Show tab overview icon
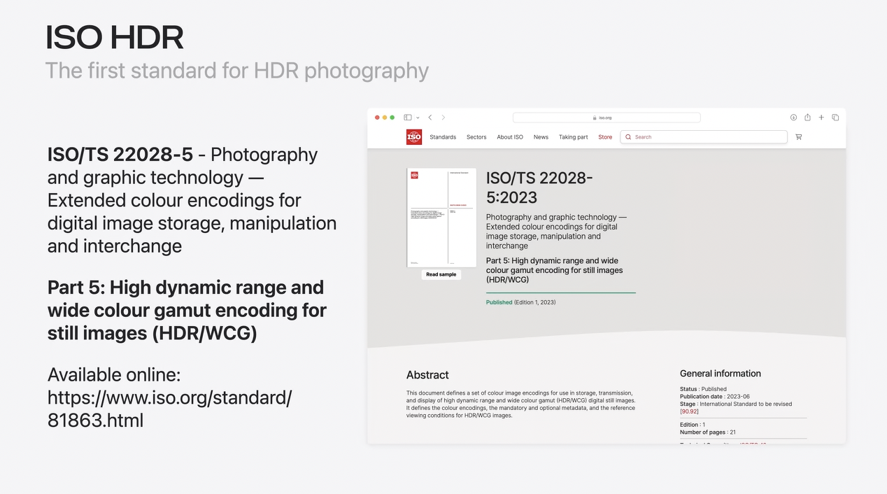The image size is (887, 494). coord(835,118)
